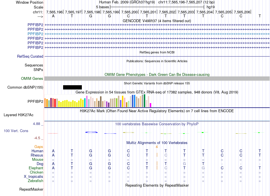Click the Common dbSNP(155) label

(25, 87)
